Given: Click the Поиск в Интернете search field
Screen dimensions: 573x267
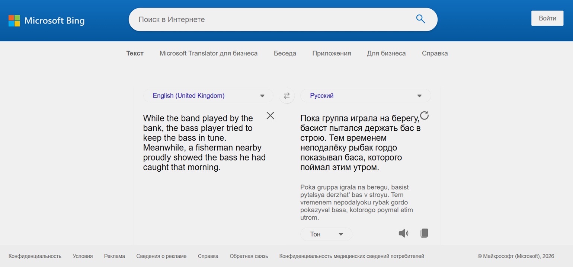Looking at the screenshot, I should 272,19.
